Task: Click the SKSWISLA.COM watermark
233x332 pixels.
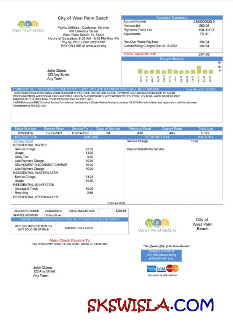Action: [x=151, y=305]
